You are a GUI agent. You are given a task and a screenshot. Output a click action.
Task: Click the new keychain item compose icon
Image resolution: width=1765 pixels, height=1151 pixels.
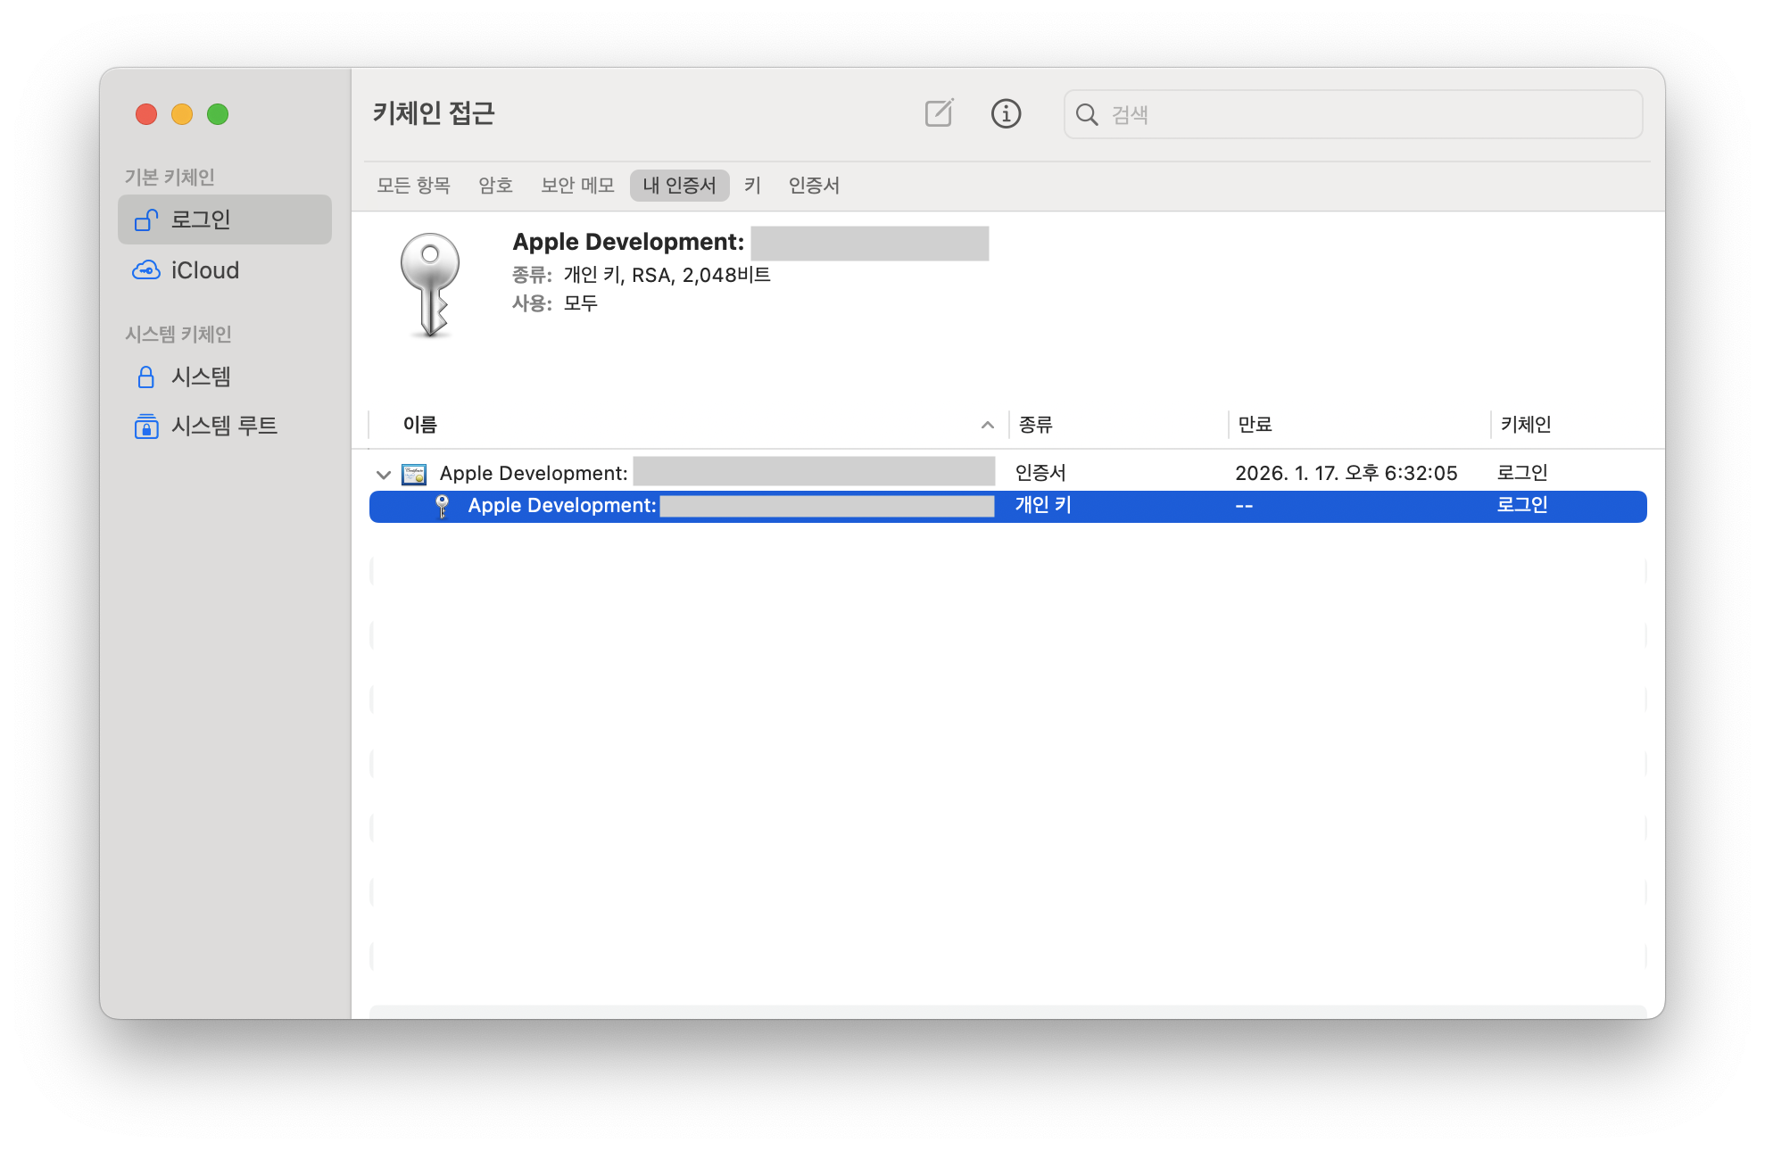[939, 113]
